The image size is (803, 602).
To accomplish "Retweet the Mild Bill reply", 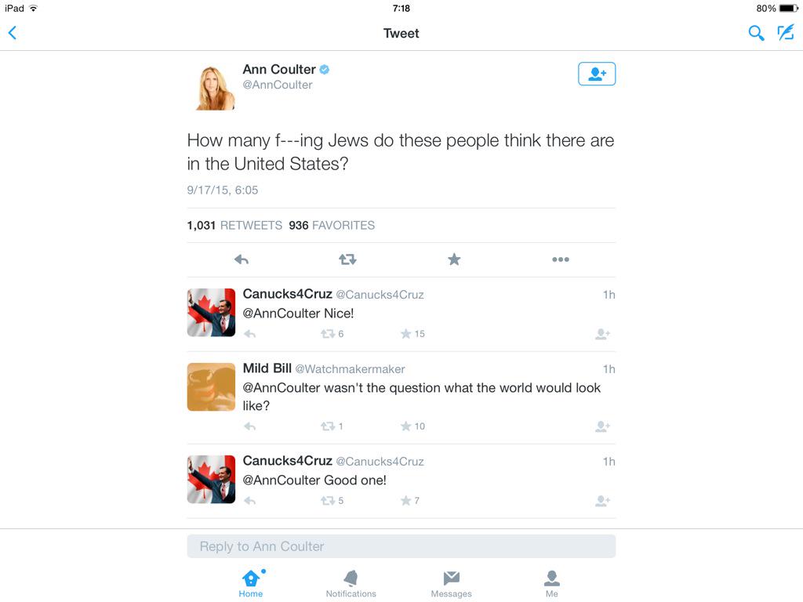I will (328, 426).
